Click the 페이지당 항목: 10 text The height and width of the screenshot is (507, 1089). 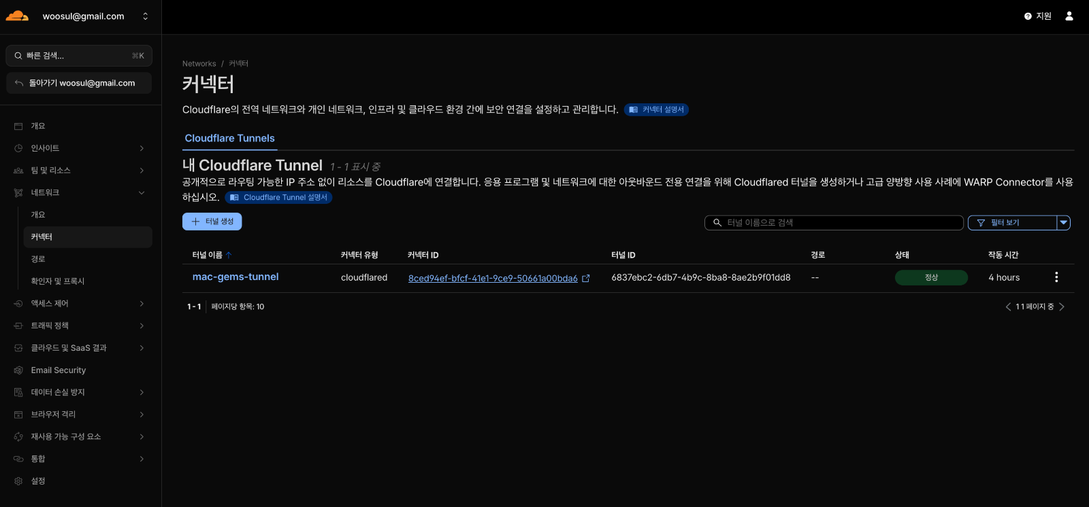238,307
